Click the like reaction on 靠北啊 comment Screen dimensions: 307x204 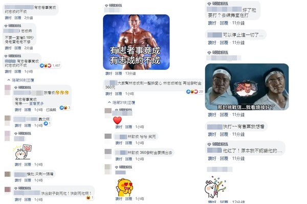tap(46, 123)
